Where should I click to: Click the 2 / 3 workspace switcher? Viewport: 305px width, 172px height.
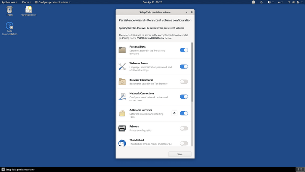click(x=300, y=169)
